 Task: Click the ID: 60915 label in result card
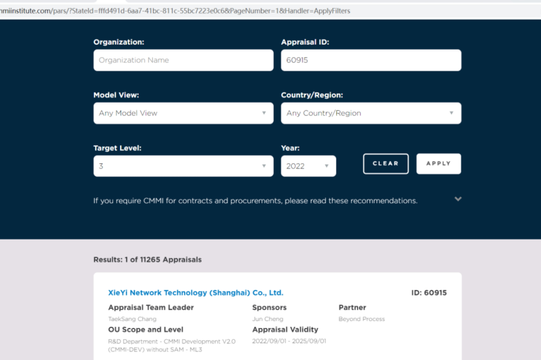(x=429, y=293)
